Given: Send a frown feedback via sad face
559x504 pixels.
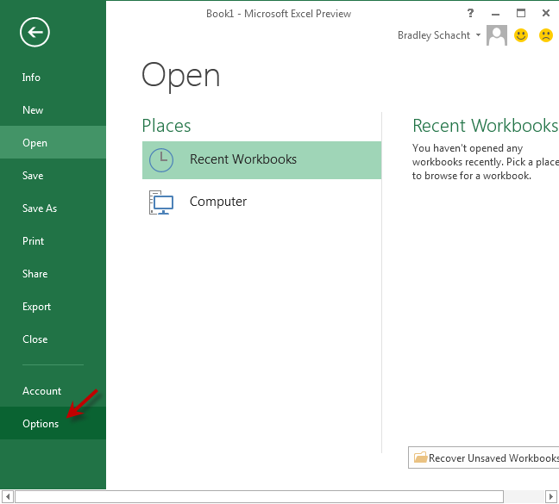Looking at the screenshot, I should tap(546, 35).
